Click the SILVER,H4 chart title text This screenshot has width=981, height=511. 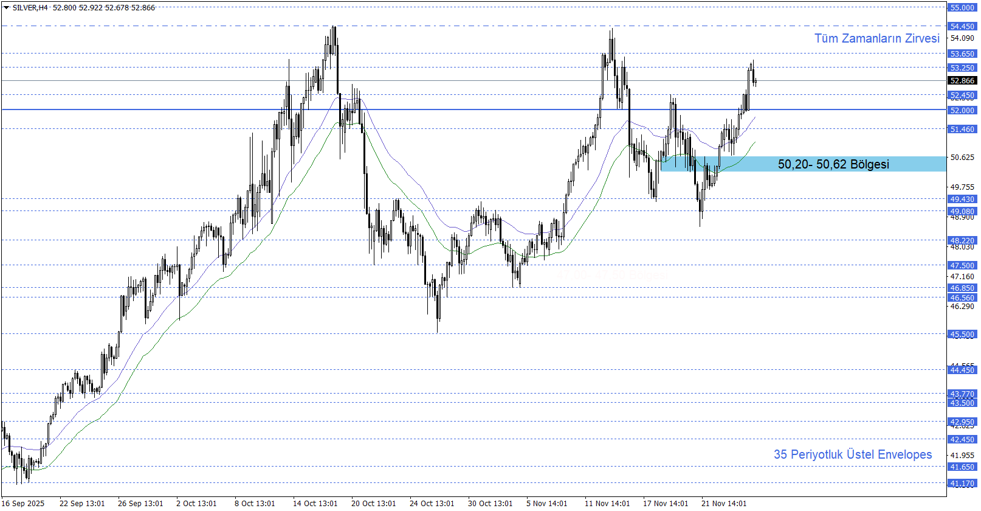[x=30, y=8]
